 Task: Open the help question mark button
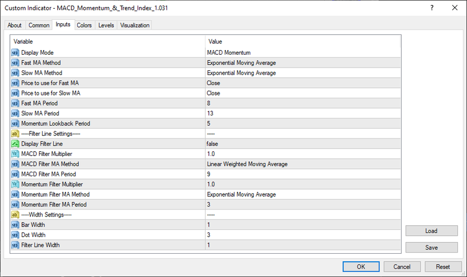pos(431,8)
